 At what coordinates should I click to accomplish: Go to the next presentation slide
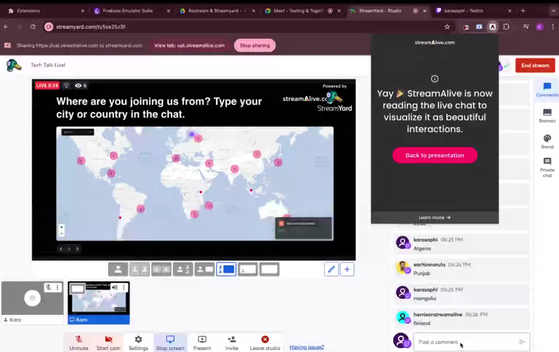pyautogui.click(x=77, y=249)
